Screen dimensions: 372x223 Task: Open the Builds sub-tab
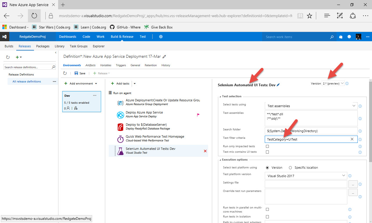point(9,46)
